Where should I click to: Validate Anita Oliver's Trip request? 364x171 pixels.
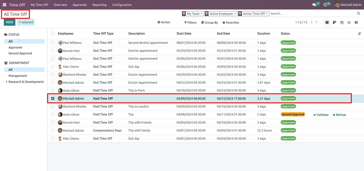point(321,115)
